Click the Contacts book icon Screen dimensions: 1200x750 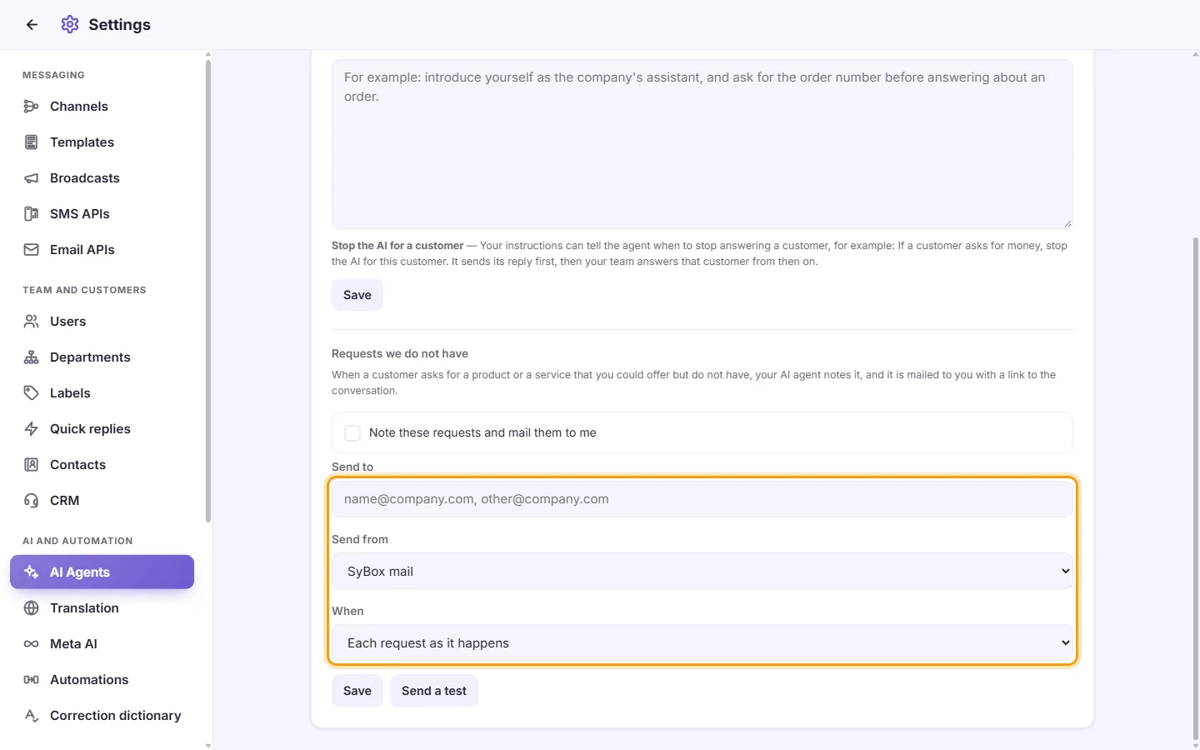coord(31,464)
